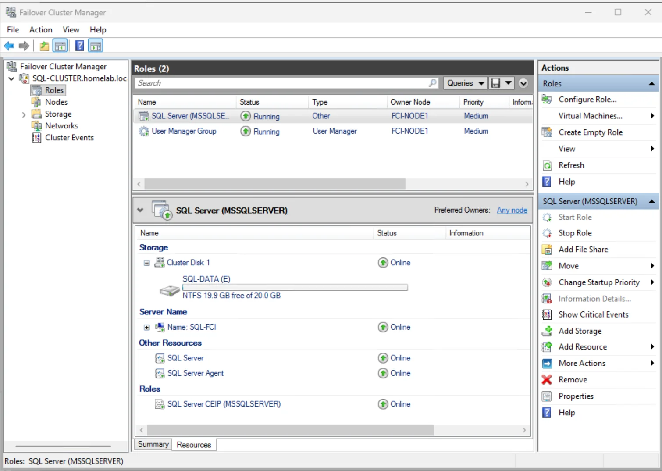This screenshot has height=471, width=662.
Task: Open the File menu
Action: (13, 30)
